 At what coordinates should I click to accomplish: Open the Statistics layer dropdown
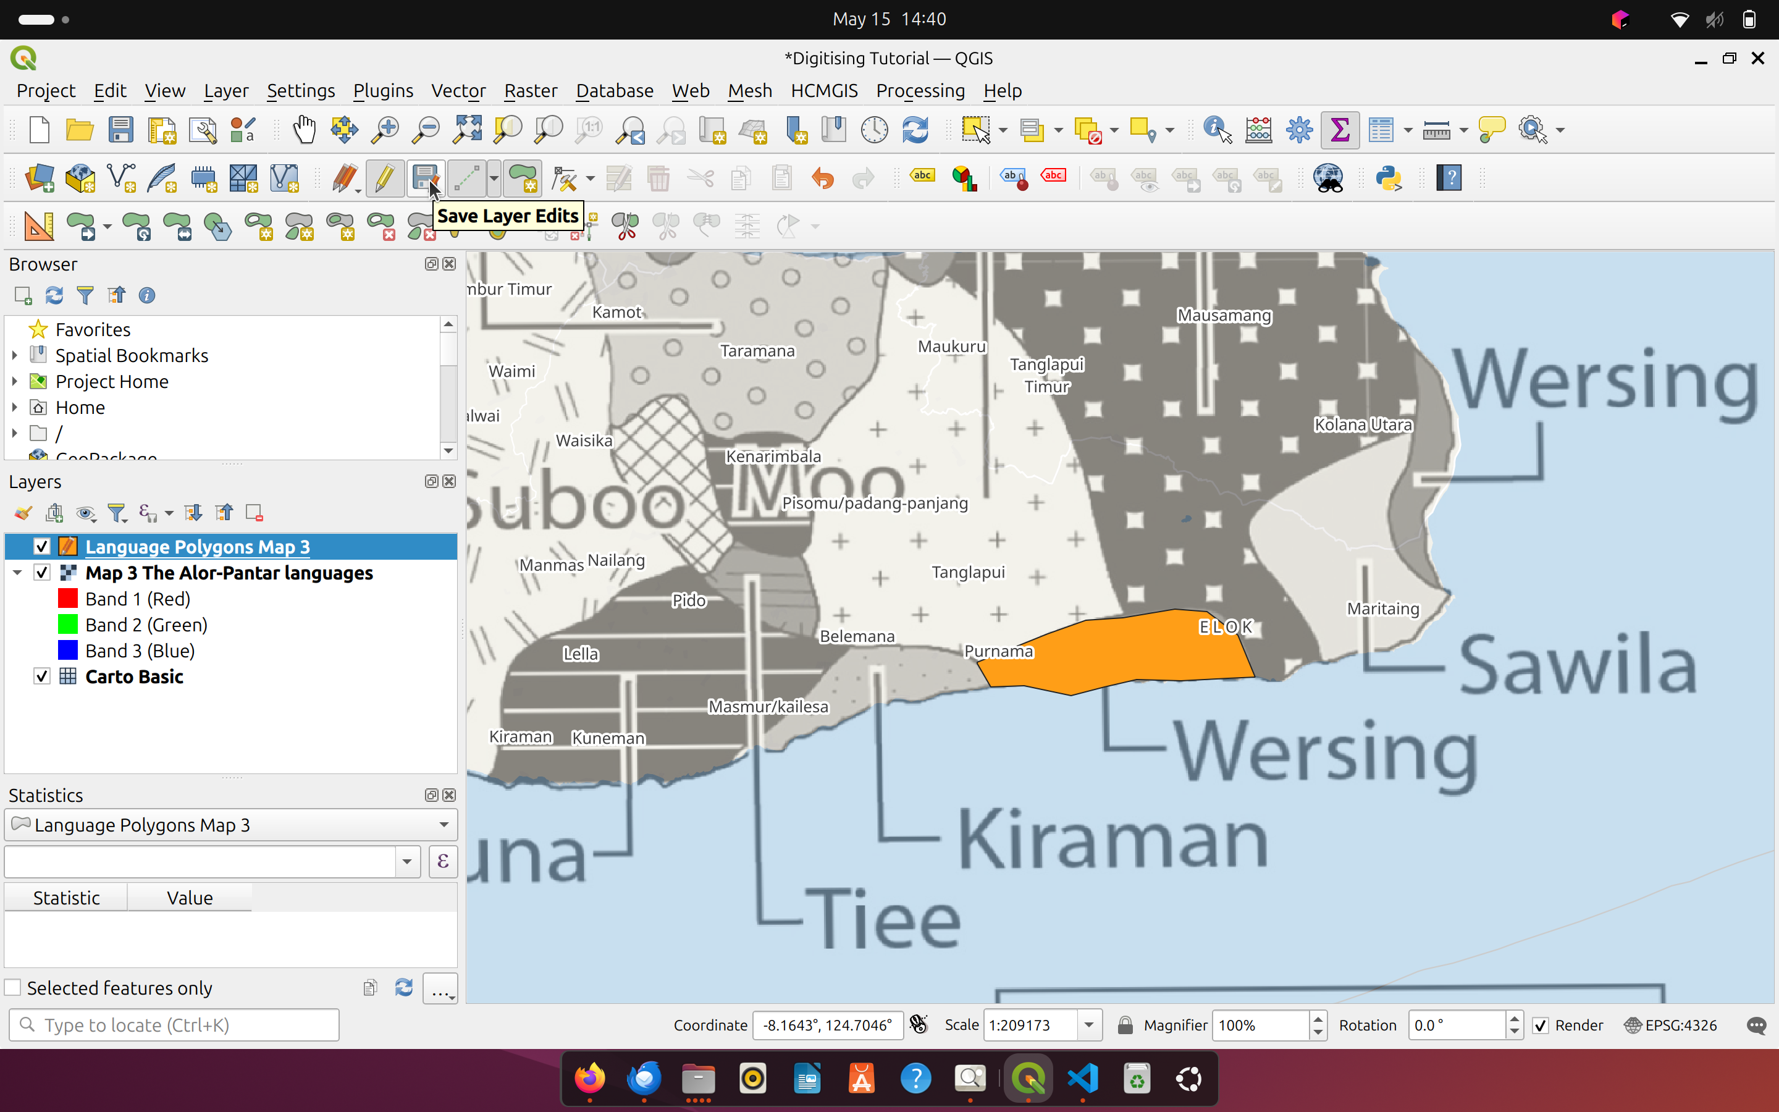tap(444, 825)
